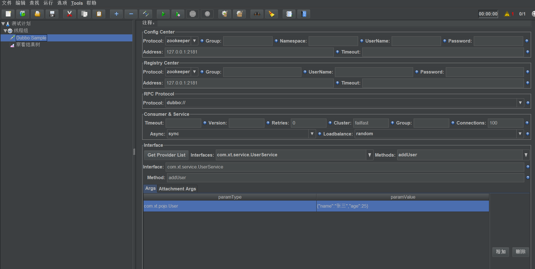535x269 pixels.
Task: Stop the running test icon
Action: [192, 14]
